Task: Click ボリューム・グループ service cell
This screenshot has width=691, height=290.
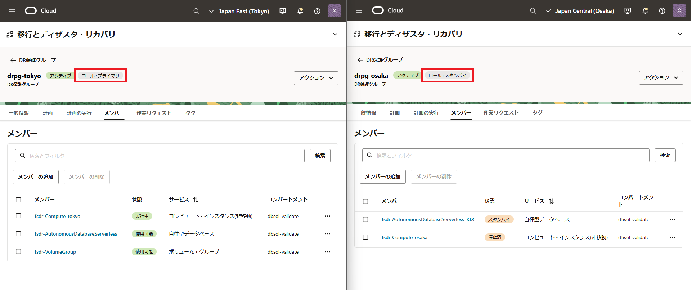Action: pyautogui.click(x=194, y=252)
